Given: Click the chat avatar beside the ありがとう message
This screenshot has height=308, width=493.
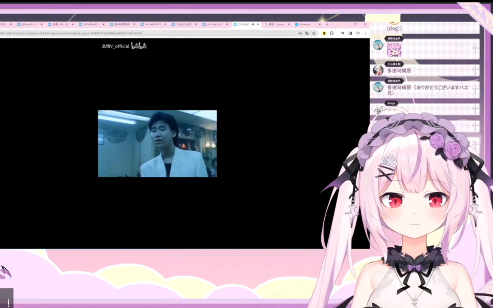Looking at the screenshot, I should (378, 87).
